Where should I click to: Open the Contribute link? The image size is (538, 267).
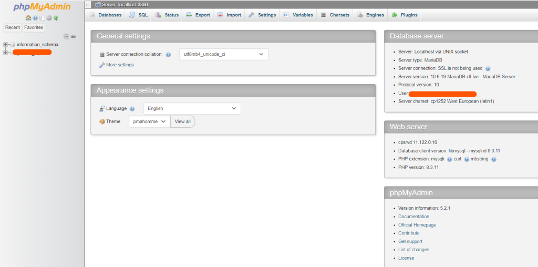point(409,233)
